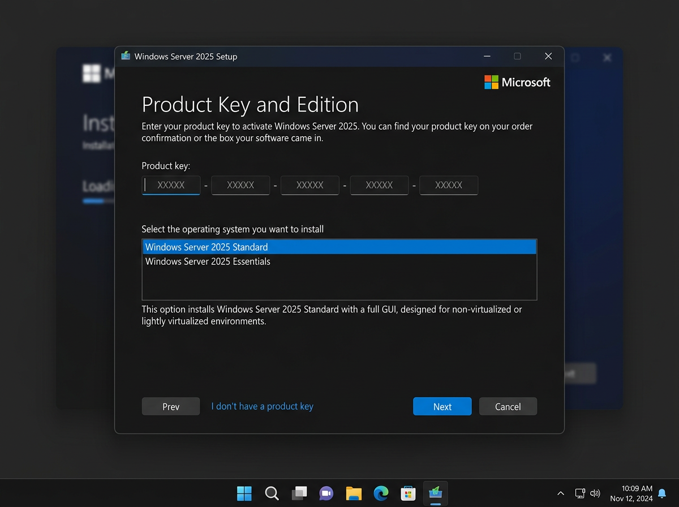This screenshot has width=679, height=507.
Task: Open Microsoft Store from the taskbar
Action: (x=408, y=493)
